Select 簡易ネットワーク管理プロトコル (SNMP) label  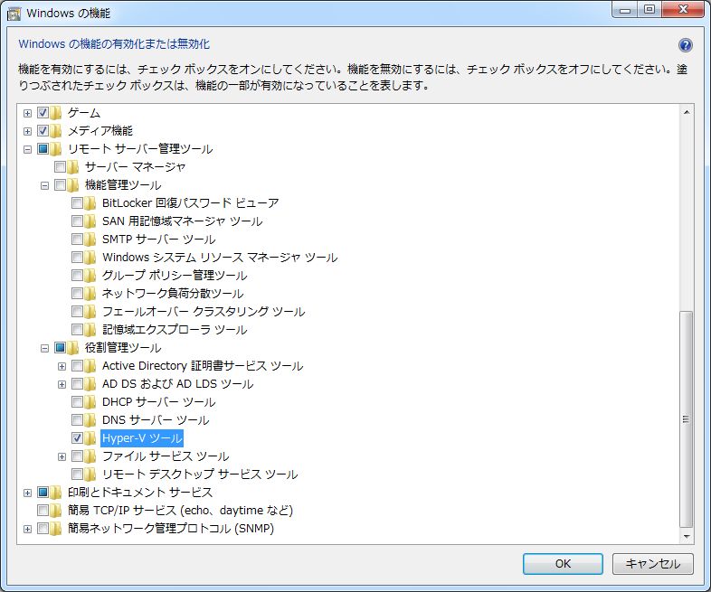point(171,529)
